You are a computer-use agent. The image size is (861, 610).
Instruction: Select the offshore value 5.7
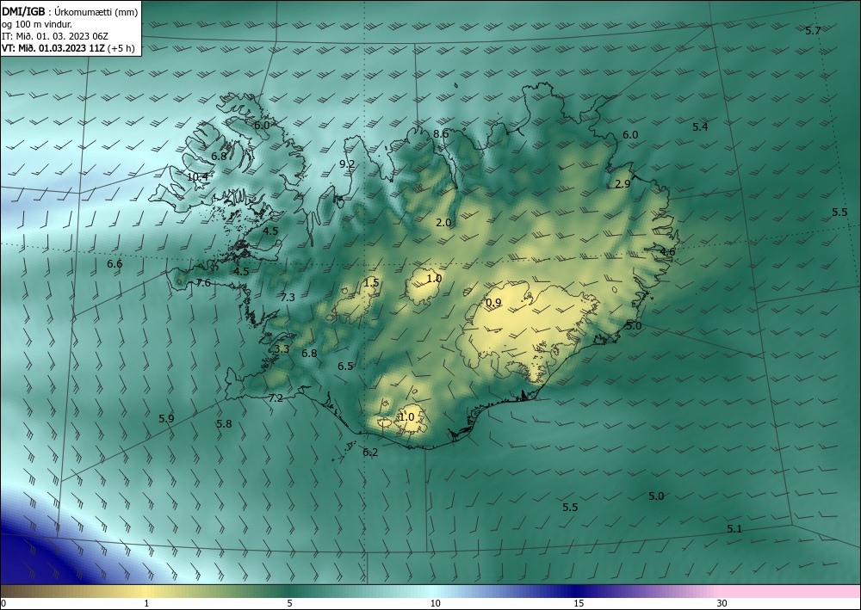click(813, 31)
